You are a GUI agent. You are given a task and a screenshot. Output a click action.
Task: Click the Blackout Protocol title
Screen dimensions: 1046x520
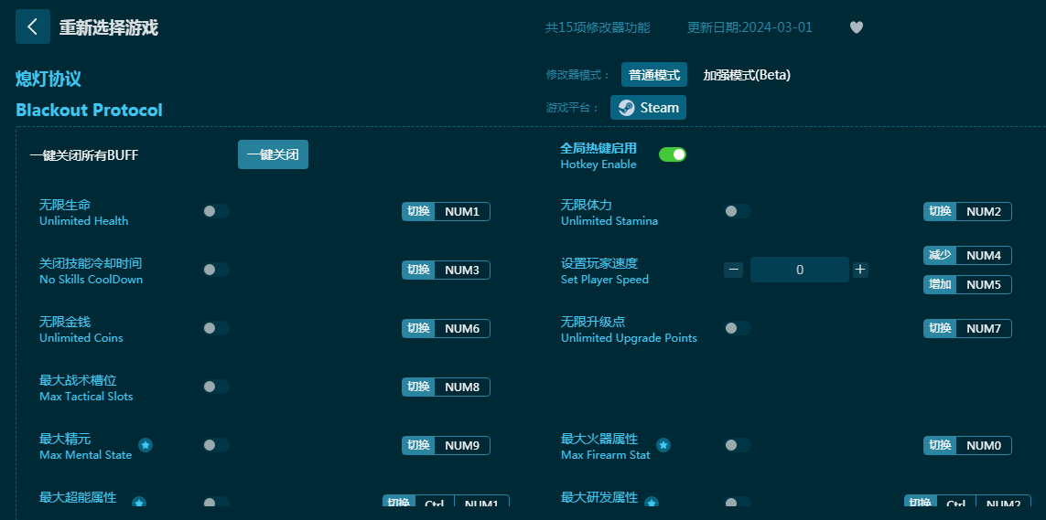(90, 110)
